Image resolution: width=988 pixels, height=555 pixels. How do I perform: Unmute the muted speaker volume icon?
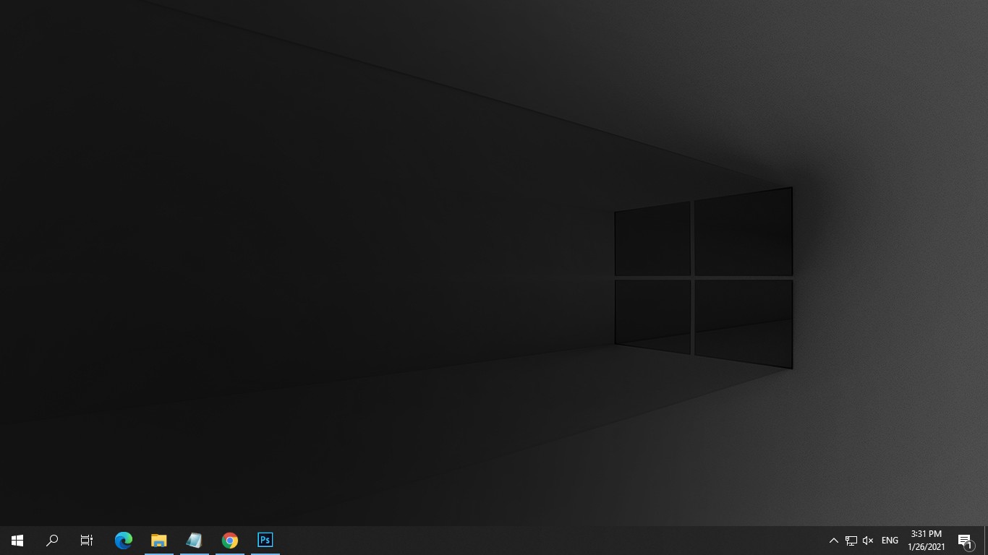(x=868, y=541)
